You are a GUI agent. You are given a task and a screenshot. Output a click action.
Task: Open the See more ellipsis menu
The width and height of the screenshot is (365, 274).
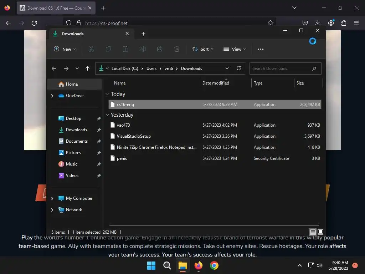pos(261,49)
